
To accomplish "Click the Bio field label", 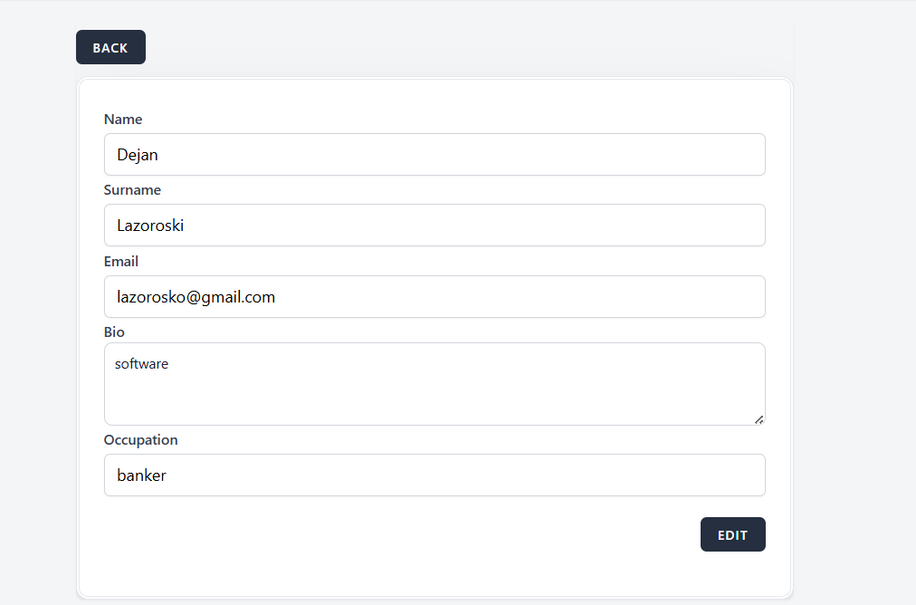I will pos(114,332).
